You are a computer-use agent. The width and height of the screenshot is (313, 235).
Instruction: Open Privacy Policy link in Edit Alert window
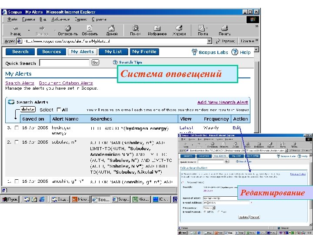point(298,174)
